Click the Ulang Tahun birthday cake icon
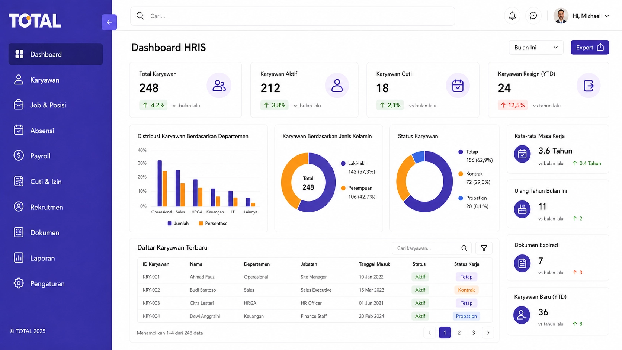 [x=522, y=209]
